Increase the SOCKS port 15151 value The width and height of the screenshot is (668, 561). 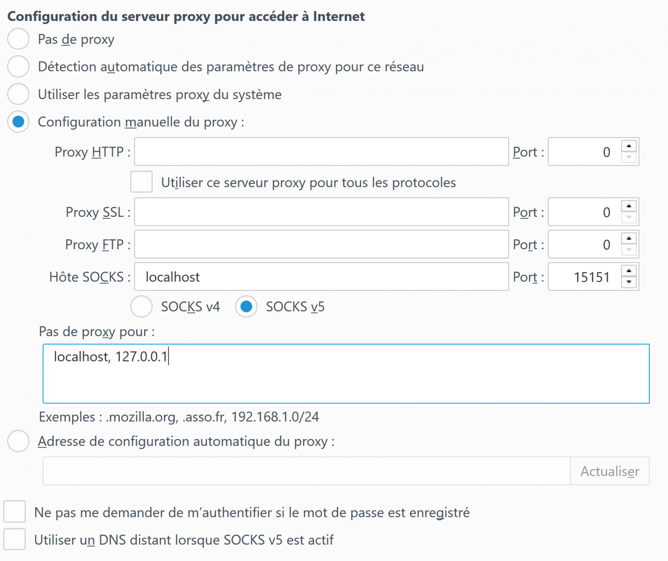[629, 271]
